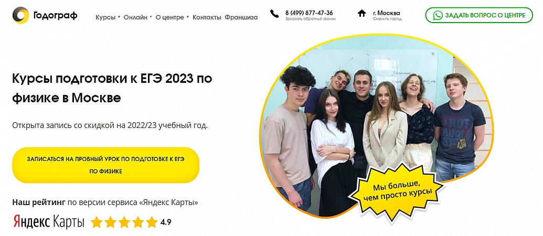
Task: Click the fifth yellow rating star
Action: coord(151,222)
